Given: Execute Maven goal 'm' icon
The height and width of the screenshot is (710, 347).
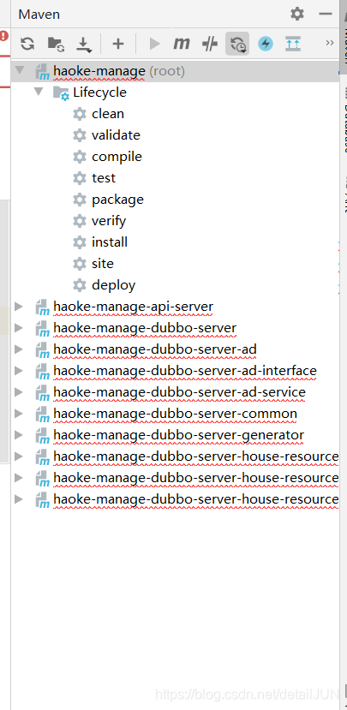Looking at the screenshot, I should pyautogui.click(x=182, y=44).
